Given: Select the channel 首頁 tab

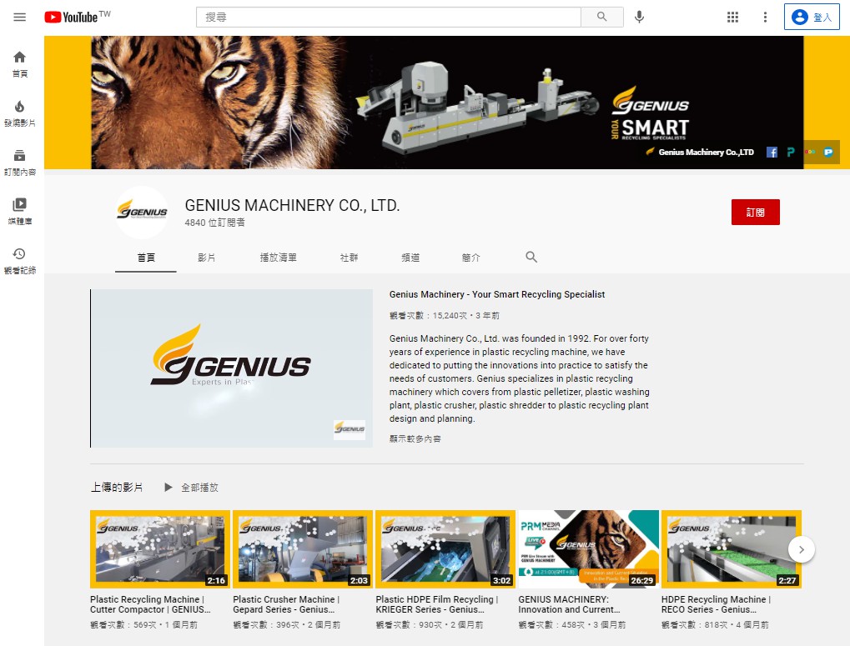Looking at the screenshot, I should tap(146, 258).
